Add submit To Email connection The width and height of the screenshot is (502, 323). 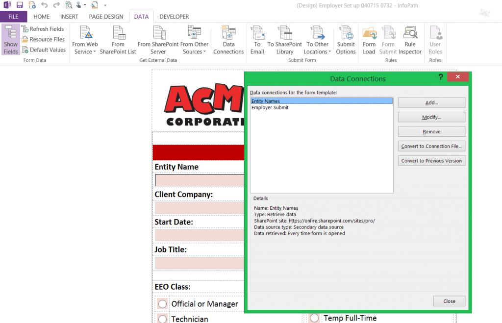(x=257, y=40)
